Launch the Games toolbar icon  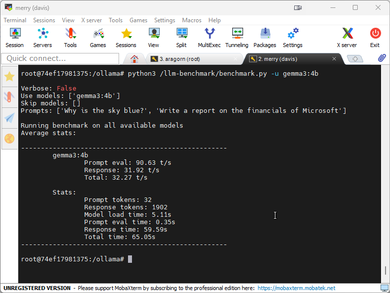(98, 38)
